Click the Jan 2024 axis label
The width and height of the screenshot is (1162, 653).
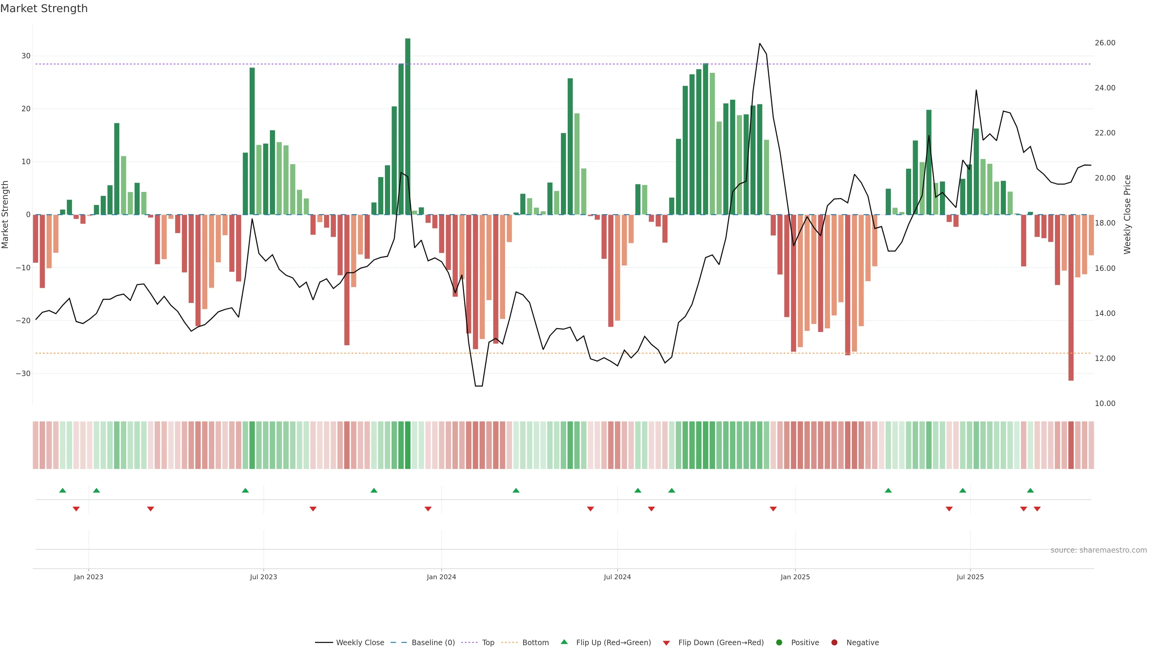(x=441, y=577)
